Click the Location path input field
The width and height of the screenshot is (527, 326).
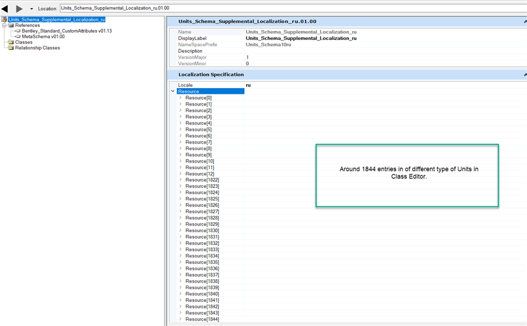click(x=293, y=8)
